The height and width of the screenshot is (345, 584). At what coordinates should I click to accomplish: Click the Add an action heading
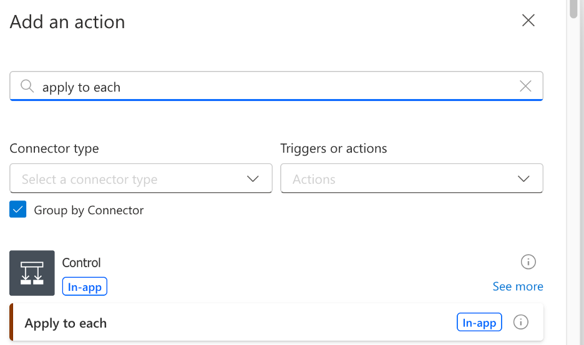pos(67,22)
